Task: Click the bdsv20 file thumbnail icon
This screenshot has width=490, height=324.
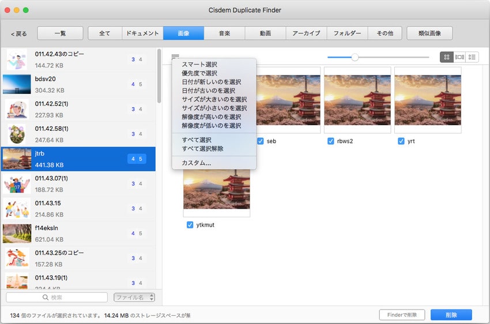Action: 17,84
